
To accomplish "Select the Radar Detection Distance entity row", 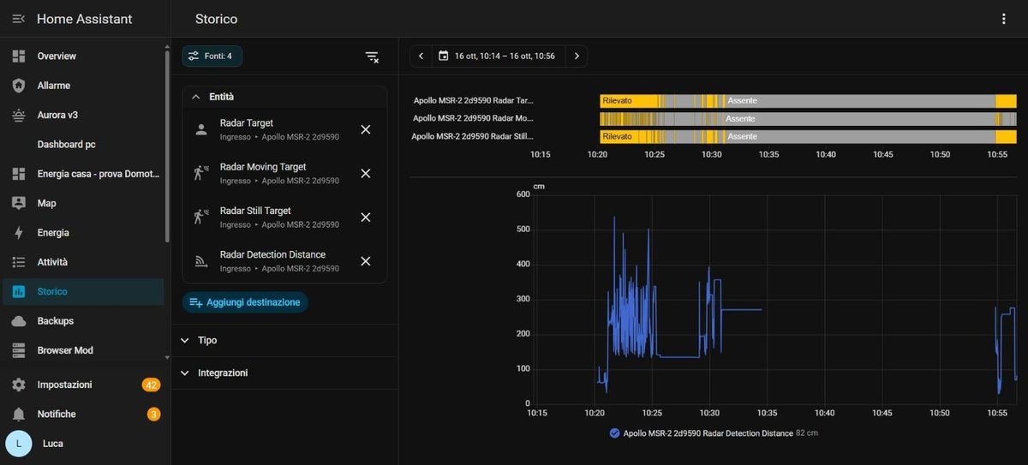I will pos(284,261).
